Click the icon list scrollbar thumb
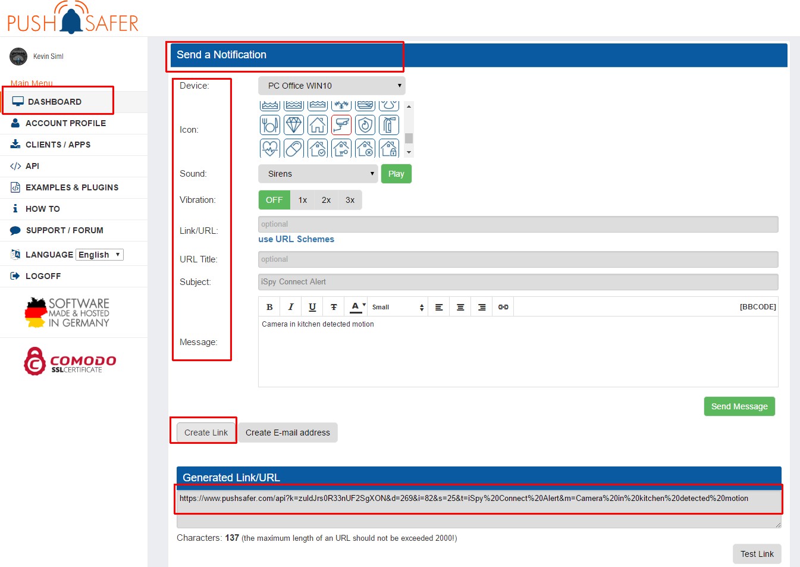Image resolution: width=800 pixels, height=567 pixels. pos(409,138)
